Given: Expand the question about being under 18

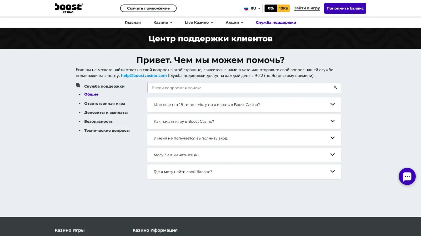Looking at the screenshot, I should coord(244,105).
